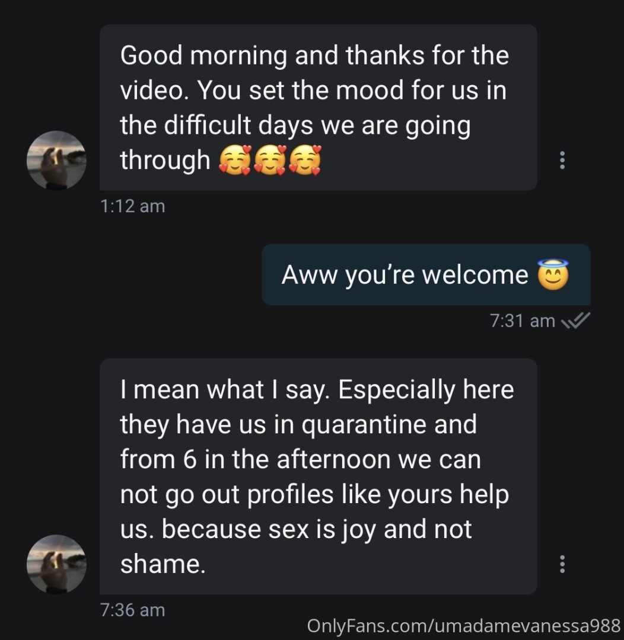Tap the sender avatar beside the first message
This screenshot has width=624, height=640.
pos(57,161)
